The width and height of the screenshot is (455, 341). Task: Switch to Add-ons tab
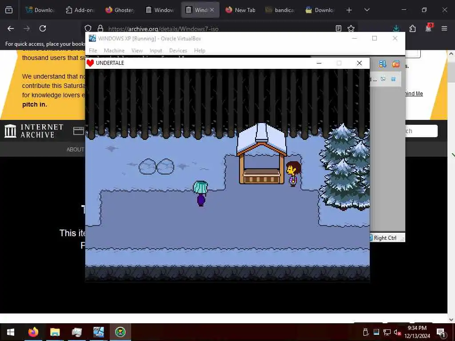pos(80,10)
